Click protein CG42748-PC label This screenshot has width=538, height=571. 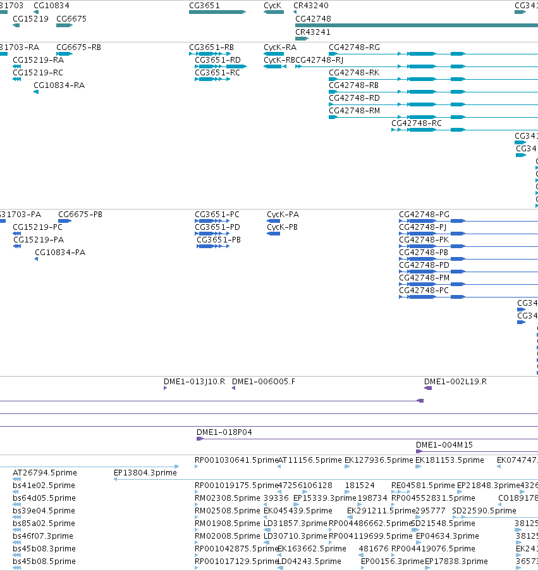[424, 290]
